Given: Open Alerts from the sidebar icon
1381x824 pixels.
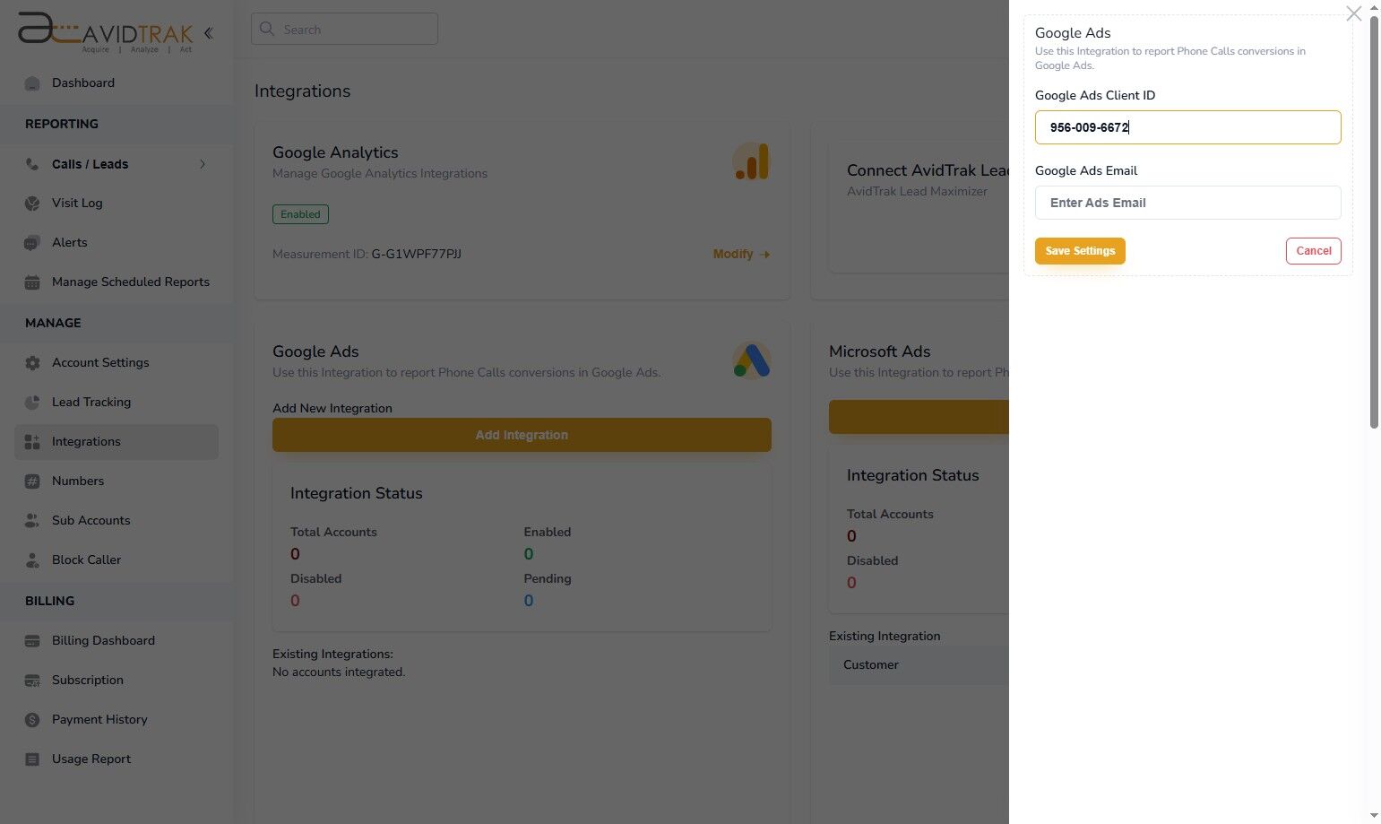Looking at the screenshot, I should [x=32, y=242].
